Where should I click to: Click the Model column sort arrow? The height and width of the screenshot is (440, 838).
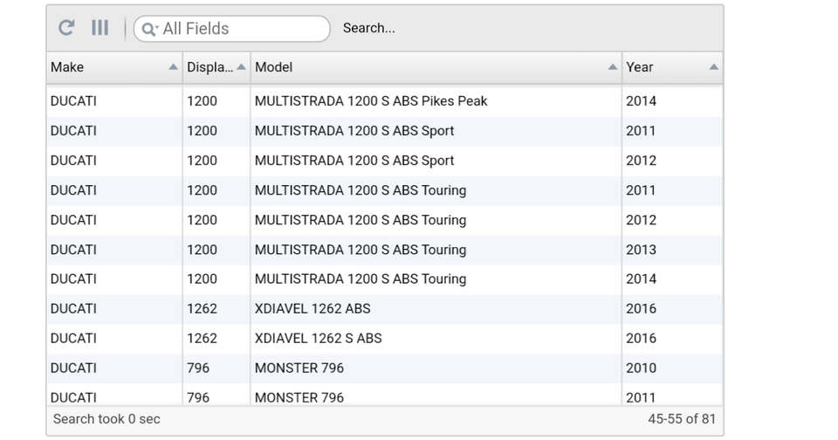[613, 67]
